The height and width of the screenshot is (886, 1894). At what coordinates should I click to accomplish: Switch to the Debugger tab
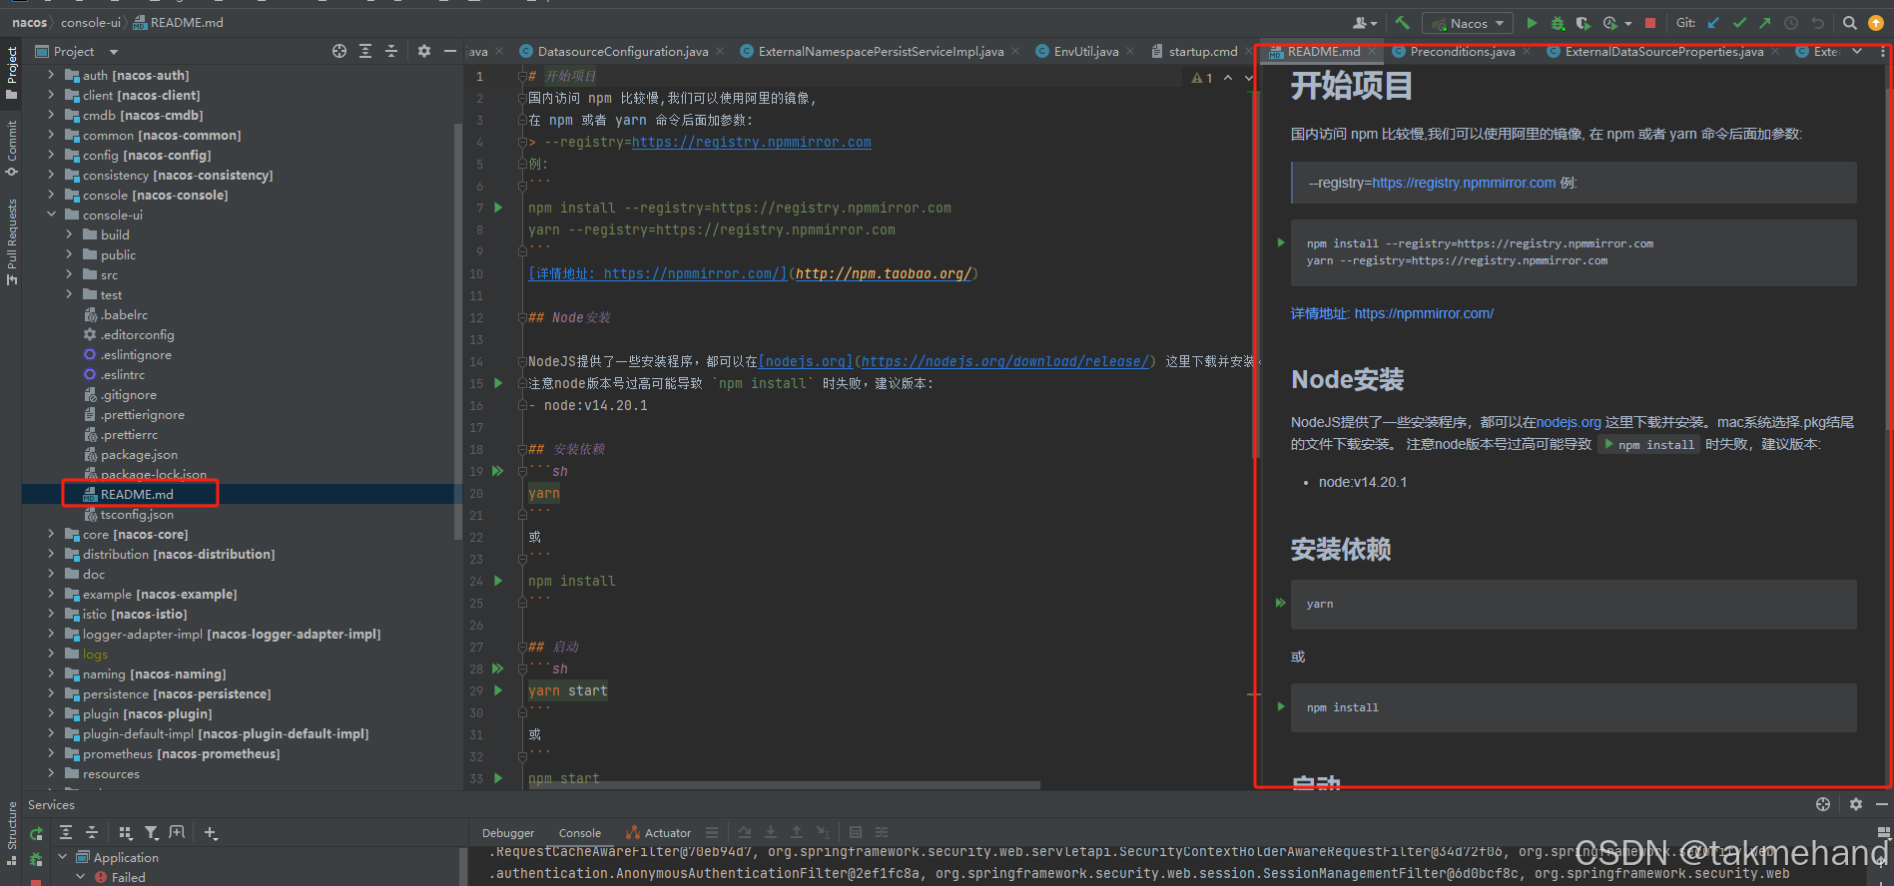[x=507, y=833]
